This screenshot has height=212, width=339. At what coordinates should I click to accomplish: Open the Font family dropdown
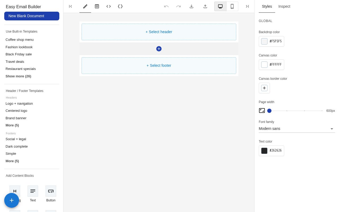[x=297, y=129]
